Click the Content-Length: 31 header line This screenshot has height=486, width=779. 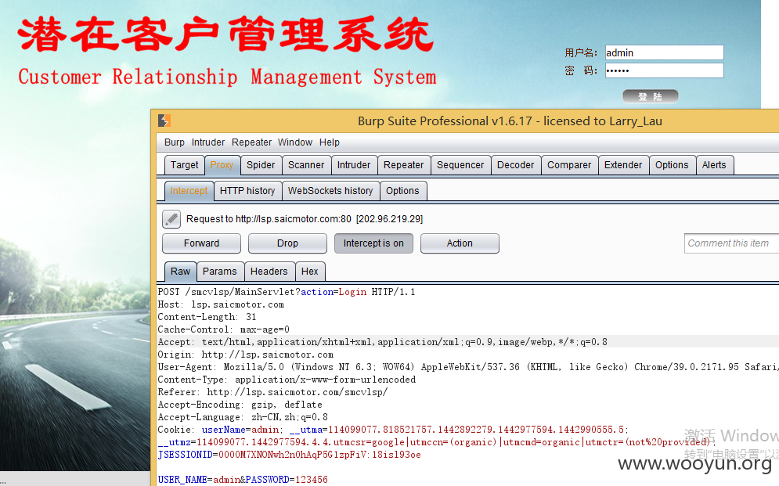207,317
